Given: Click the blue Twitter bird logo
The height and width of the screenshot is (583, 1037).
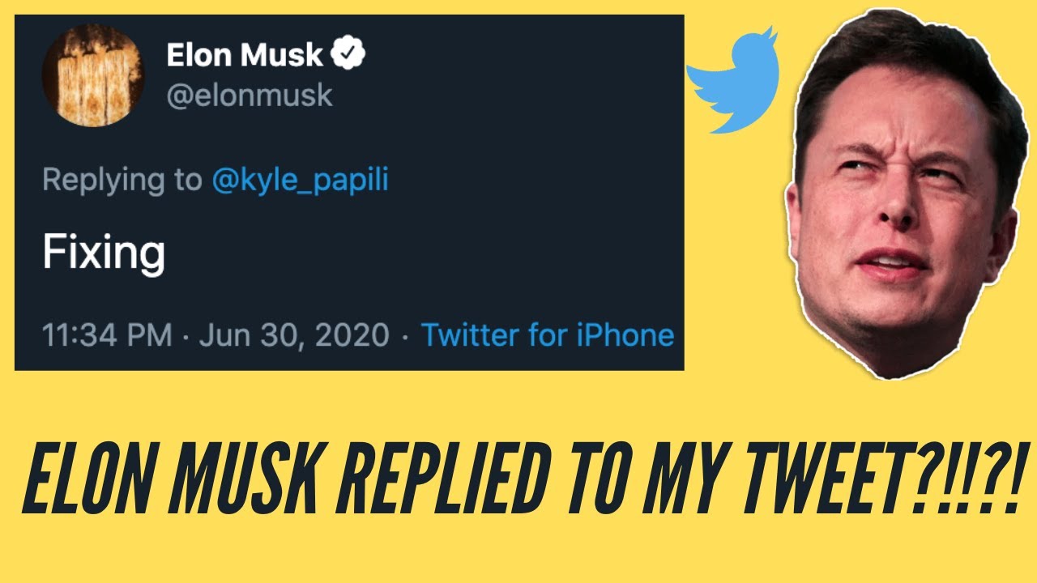Looking at the screenshot, I should tap(732, 81).
